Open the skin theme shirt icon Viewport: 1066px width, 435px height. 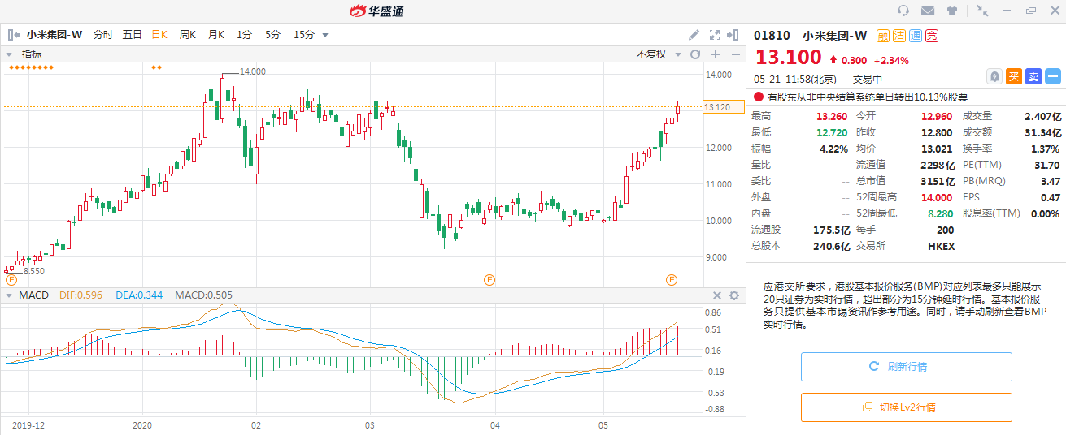[952, 11]
